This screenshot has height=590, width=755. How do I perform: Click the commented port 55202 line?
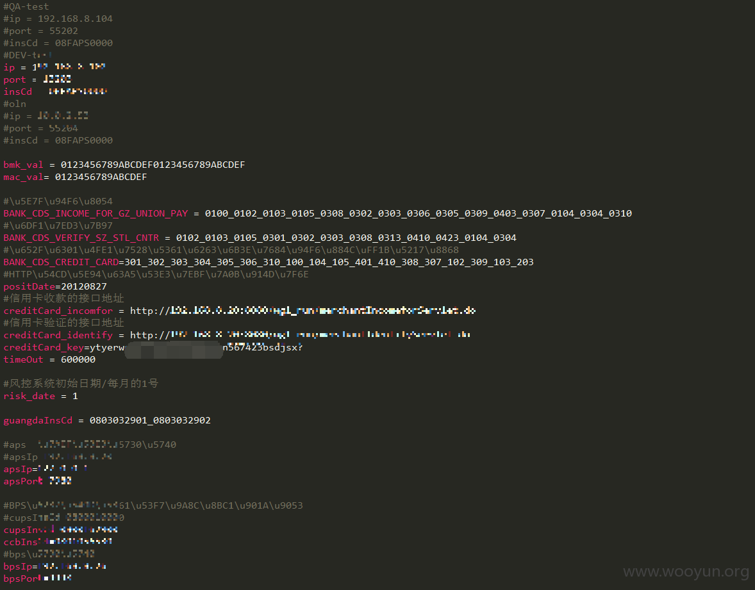(40, 31)
